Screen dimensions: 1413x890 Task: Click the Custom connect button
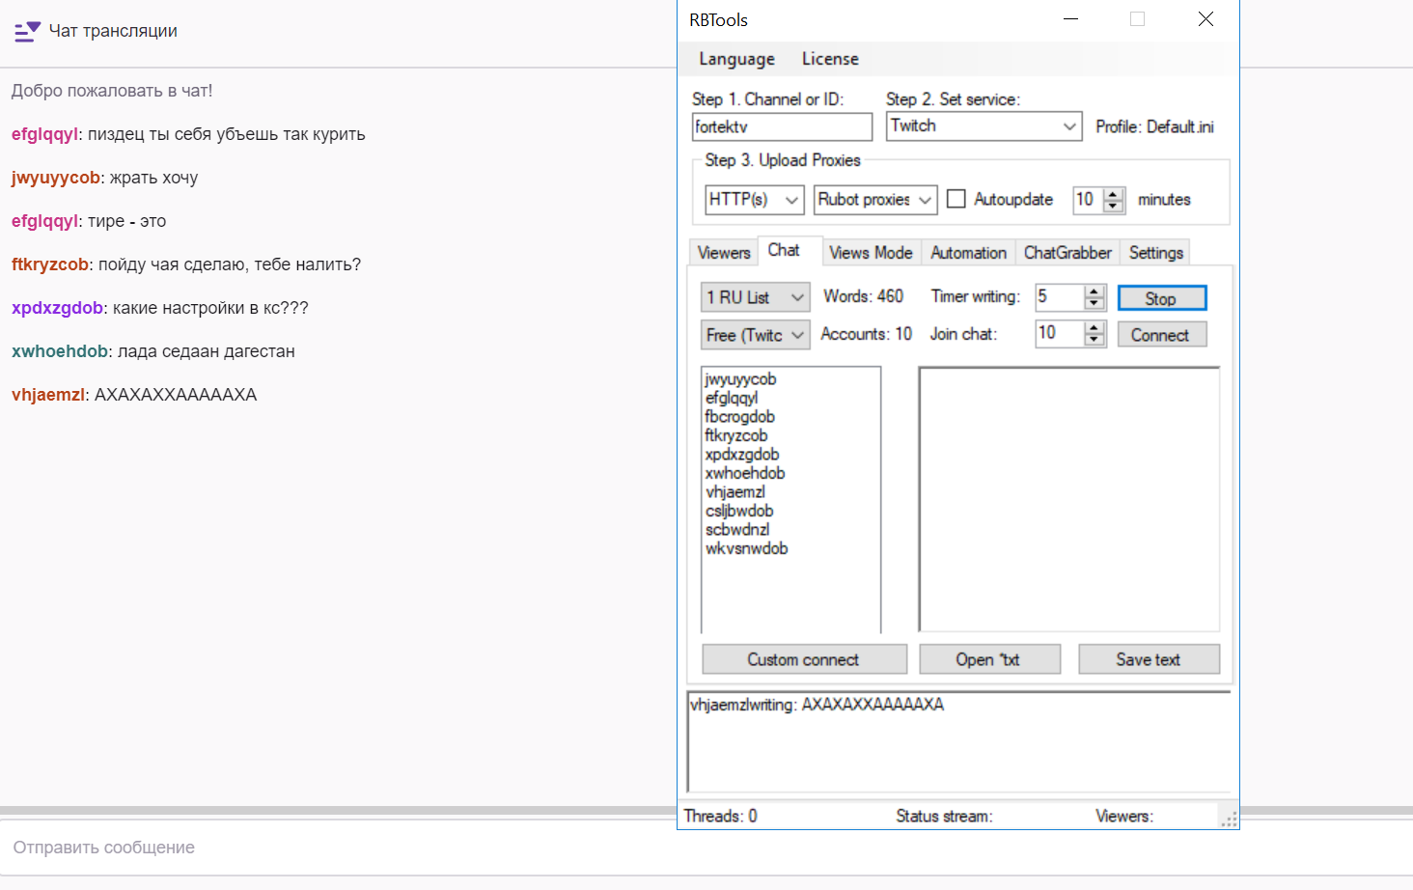pos(803,659)
